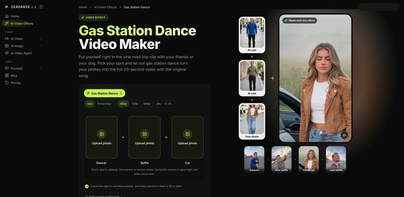Click the Car upload photo icon
The width and height of the screenshot is (404, 197).
187,134
